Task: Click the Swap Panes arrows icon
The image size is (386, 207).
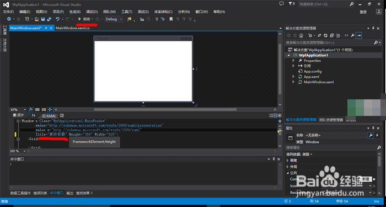Action: tap(34, 115)
